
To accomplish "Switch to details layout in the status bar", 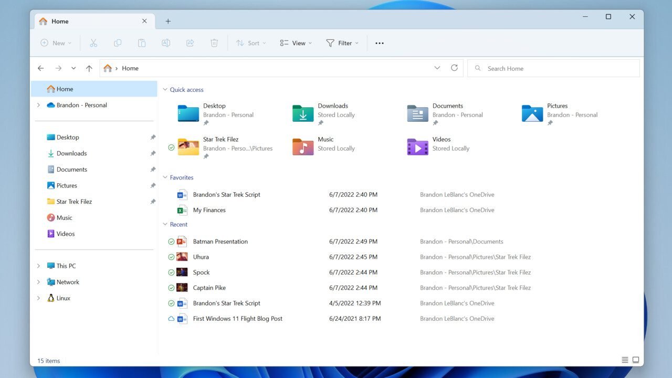I will (625, 360).
